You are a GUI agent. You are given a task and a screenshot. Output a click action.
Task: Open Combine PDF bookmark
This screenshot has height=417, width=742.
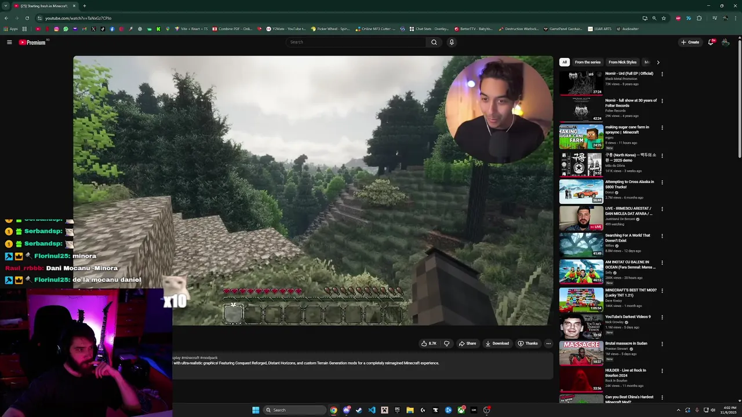pos(232,29)
